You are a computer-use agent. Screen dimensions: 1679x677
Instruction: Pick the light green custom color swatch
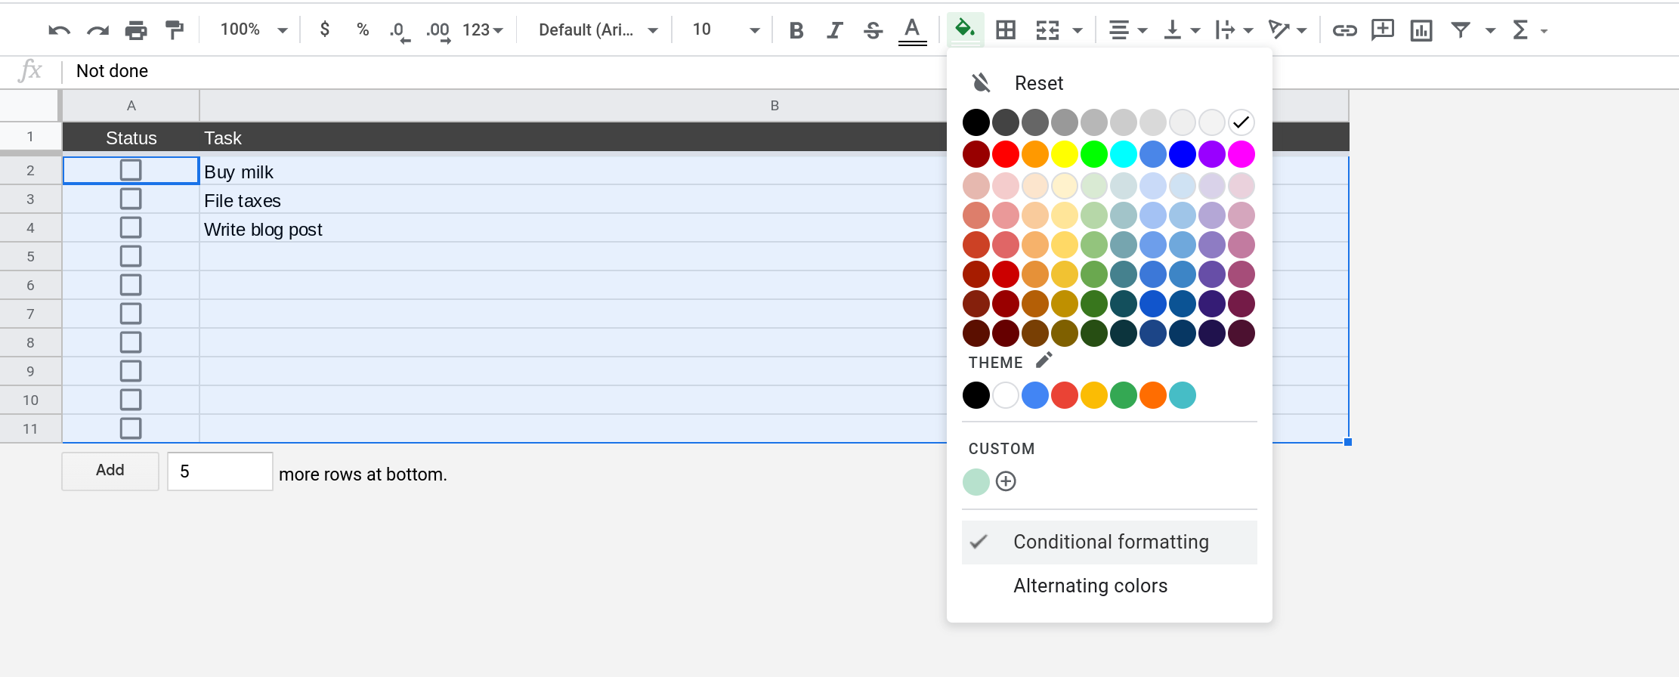click(976, 481)
